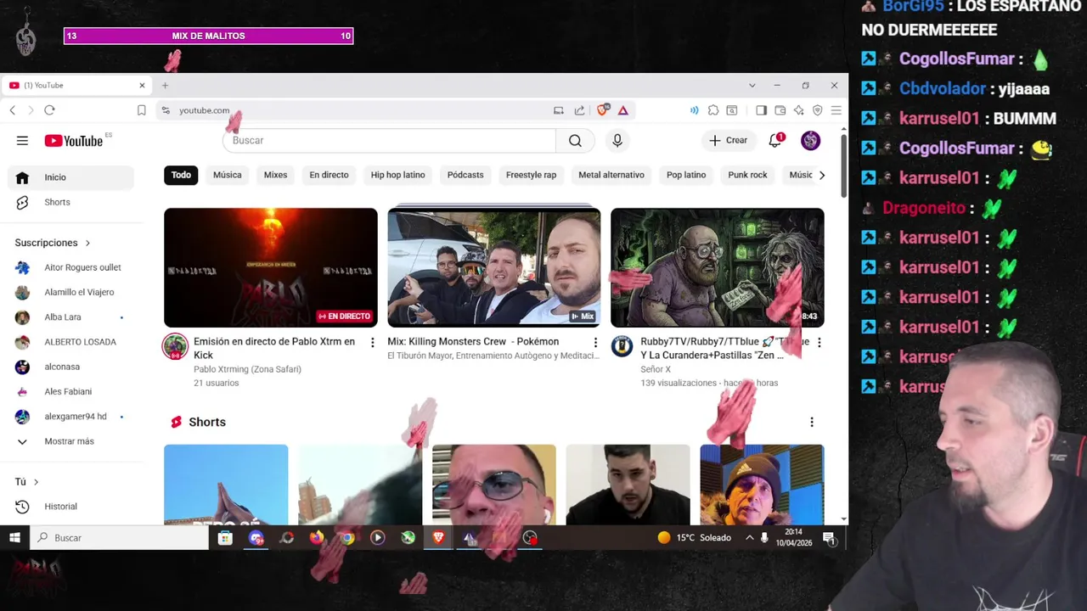Open a new browser tab with plus
1087x611 pixels.
click(165, 85)
